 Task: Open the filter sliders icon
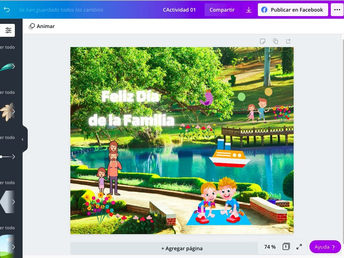click(x=8, y=30)
